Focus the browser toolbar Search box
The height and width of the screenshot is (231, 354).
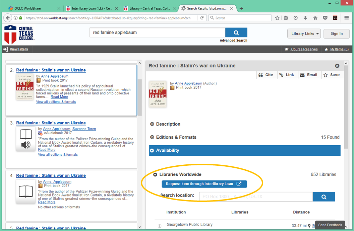[240, 18]
